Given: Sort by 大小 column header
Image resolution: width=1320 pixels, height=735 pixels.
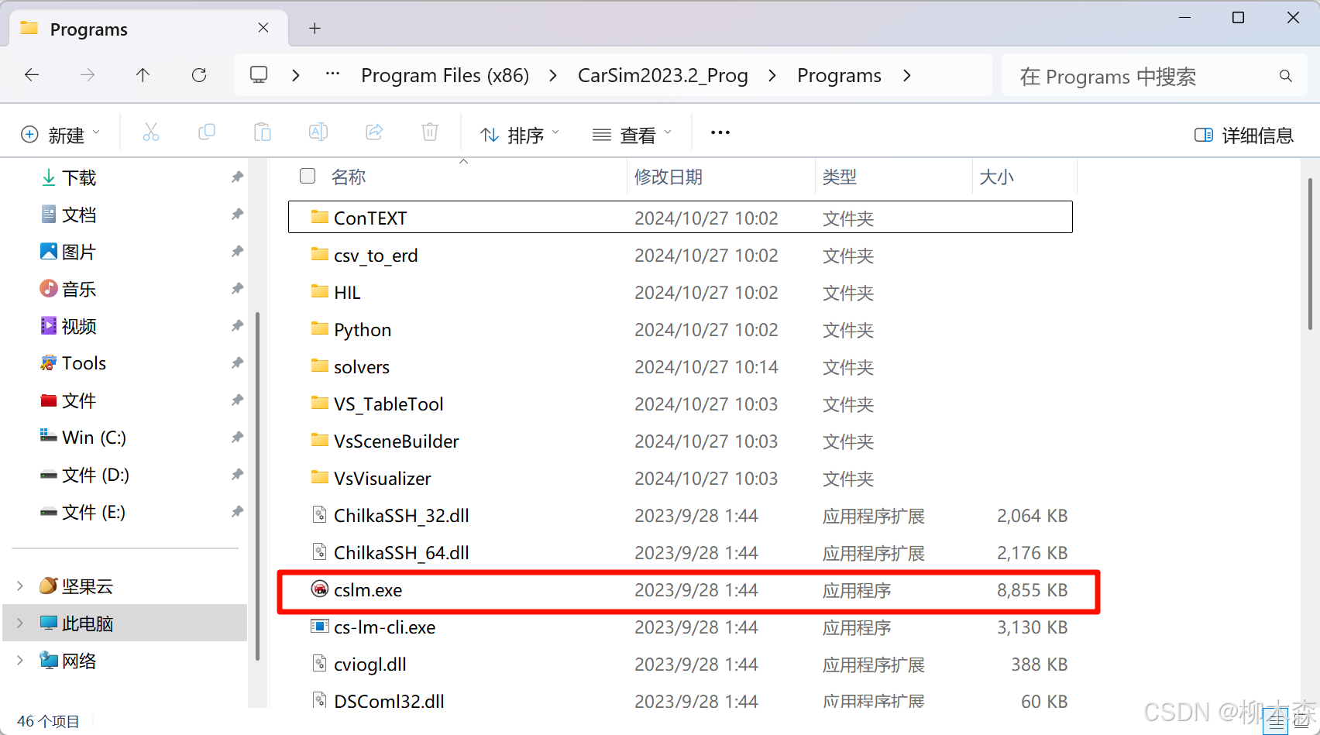Looking at the screenshot, I should tap(997, 177).
